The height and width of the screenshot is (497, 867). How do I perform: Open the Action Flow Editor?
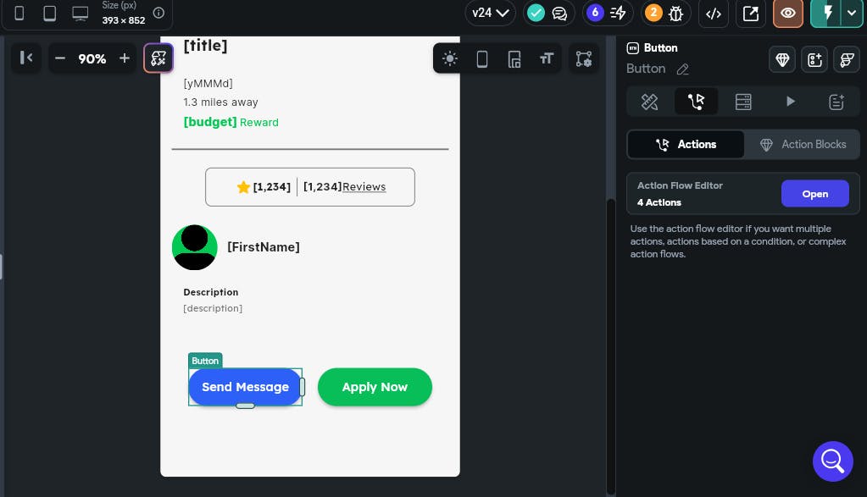[x=814, y=194]
